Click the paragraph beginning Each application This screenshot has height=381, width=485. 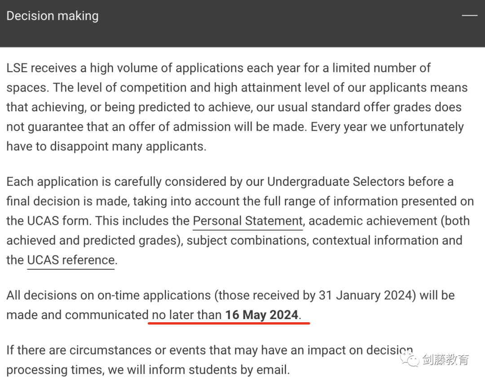coord(240,221)
